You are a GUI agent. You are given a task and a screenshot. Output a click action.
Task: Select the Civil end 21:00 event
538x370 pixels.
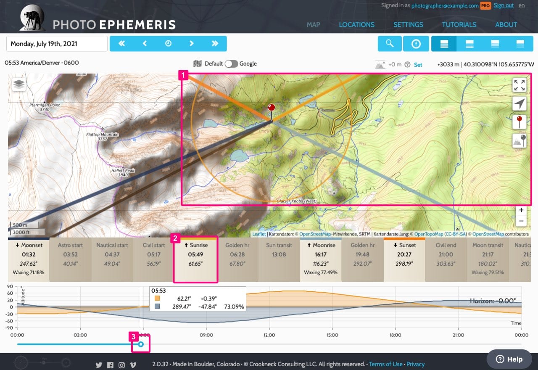pos(446,260)
